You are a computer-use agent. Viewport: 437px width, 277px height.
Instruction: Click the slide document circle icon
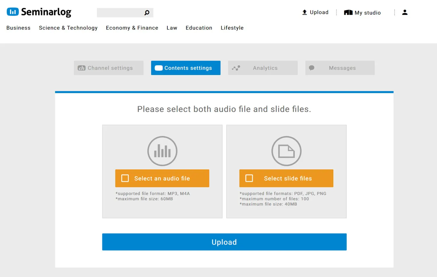pos(286,151)
